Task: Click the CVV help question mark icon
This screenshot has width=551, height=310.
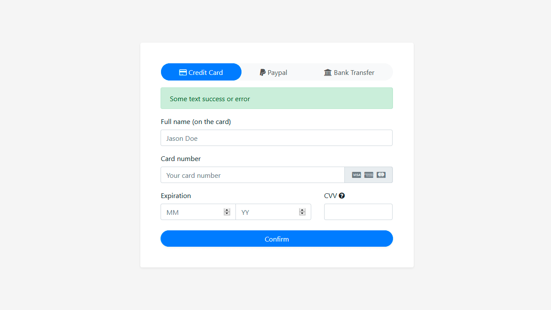Action: click(x=342, y=195)
